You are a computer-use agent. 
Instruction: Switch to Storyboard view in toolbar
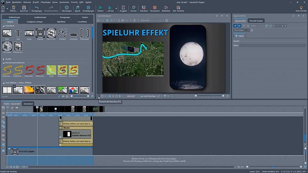point(155,7)
